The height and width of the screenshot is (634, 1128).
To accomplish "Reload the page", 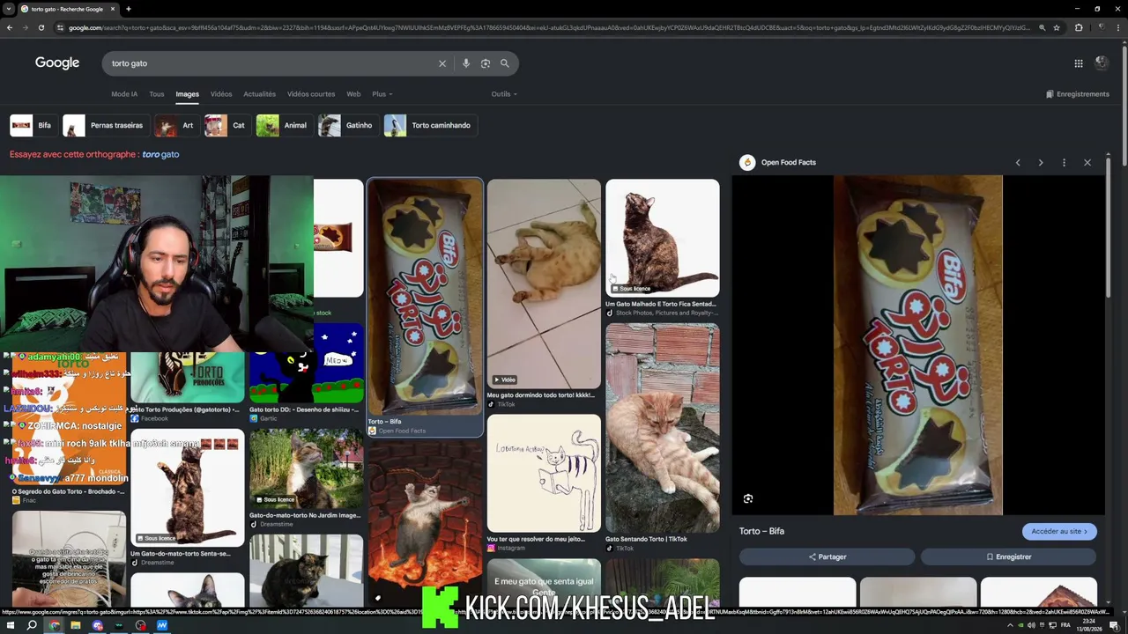I will click(41, 28).
